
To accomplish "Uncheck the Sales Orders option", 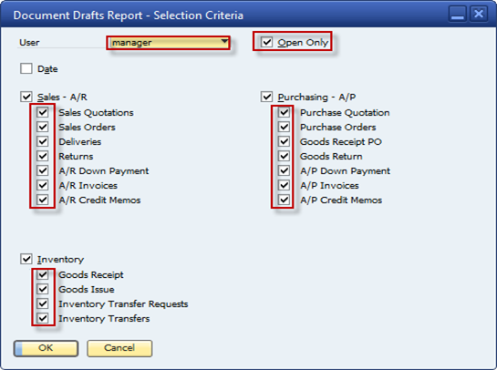I will 43,127.
